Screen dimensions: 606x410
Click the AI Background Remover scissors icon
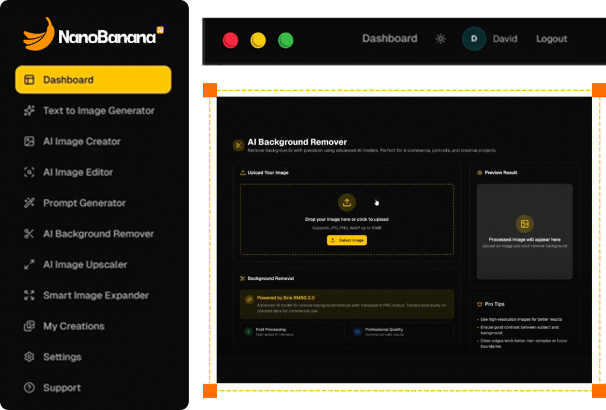tap(29, 234)
